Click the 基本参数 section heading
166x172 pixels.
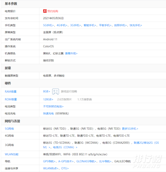pos(11,4)
